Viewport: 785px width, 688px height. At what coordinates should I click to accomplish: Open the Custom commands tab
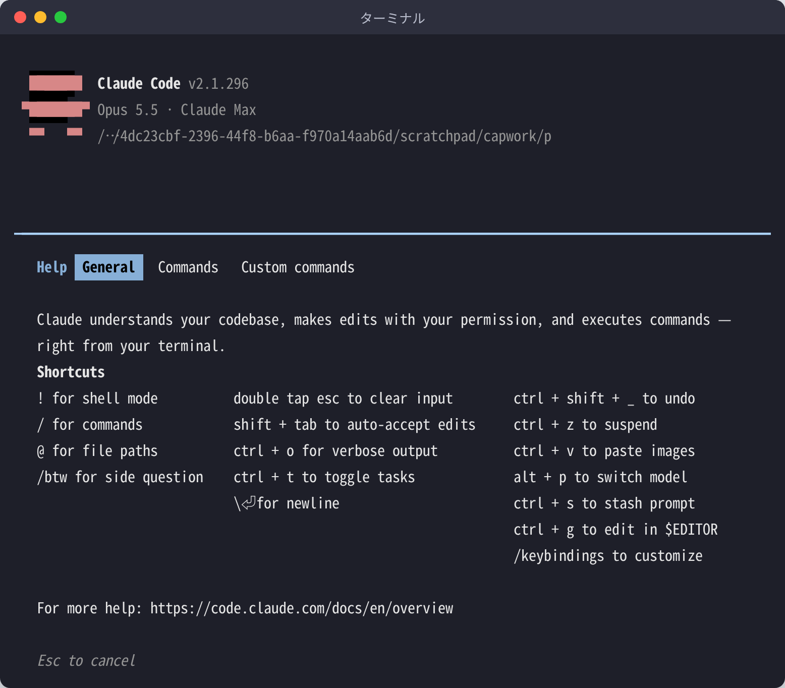click(x=298, y=267)
